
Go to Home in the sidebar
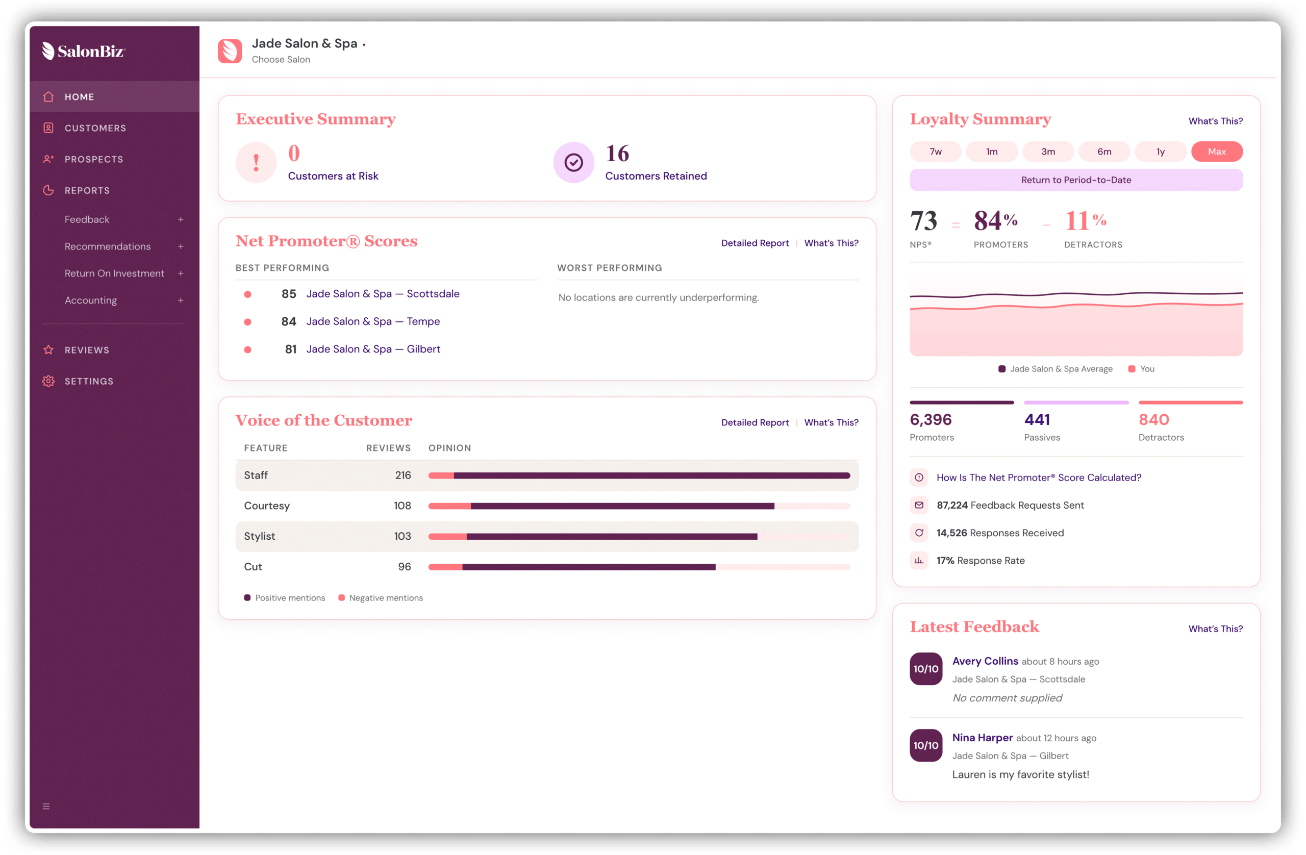tap(114, 96)
